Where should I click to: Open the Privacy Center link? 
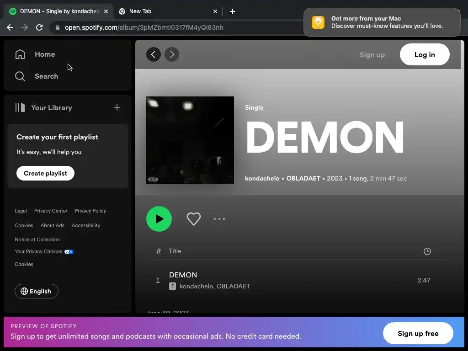click(x=51, y=211)
